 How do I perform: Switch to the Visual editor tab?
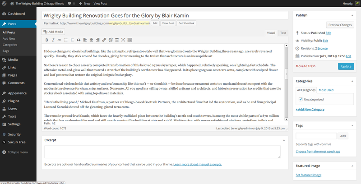tap(271, 33)
